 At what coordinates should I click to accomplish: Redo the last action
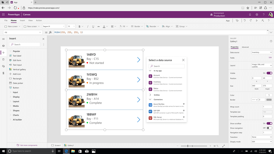click(x=251, y=20)
